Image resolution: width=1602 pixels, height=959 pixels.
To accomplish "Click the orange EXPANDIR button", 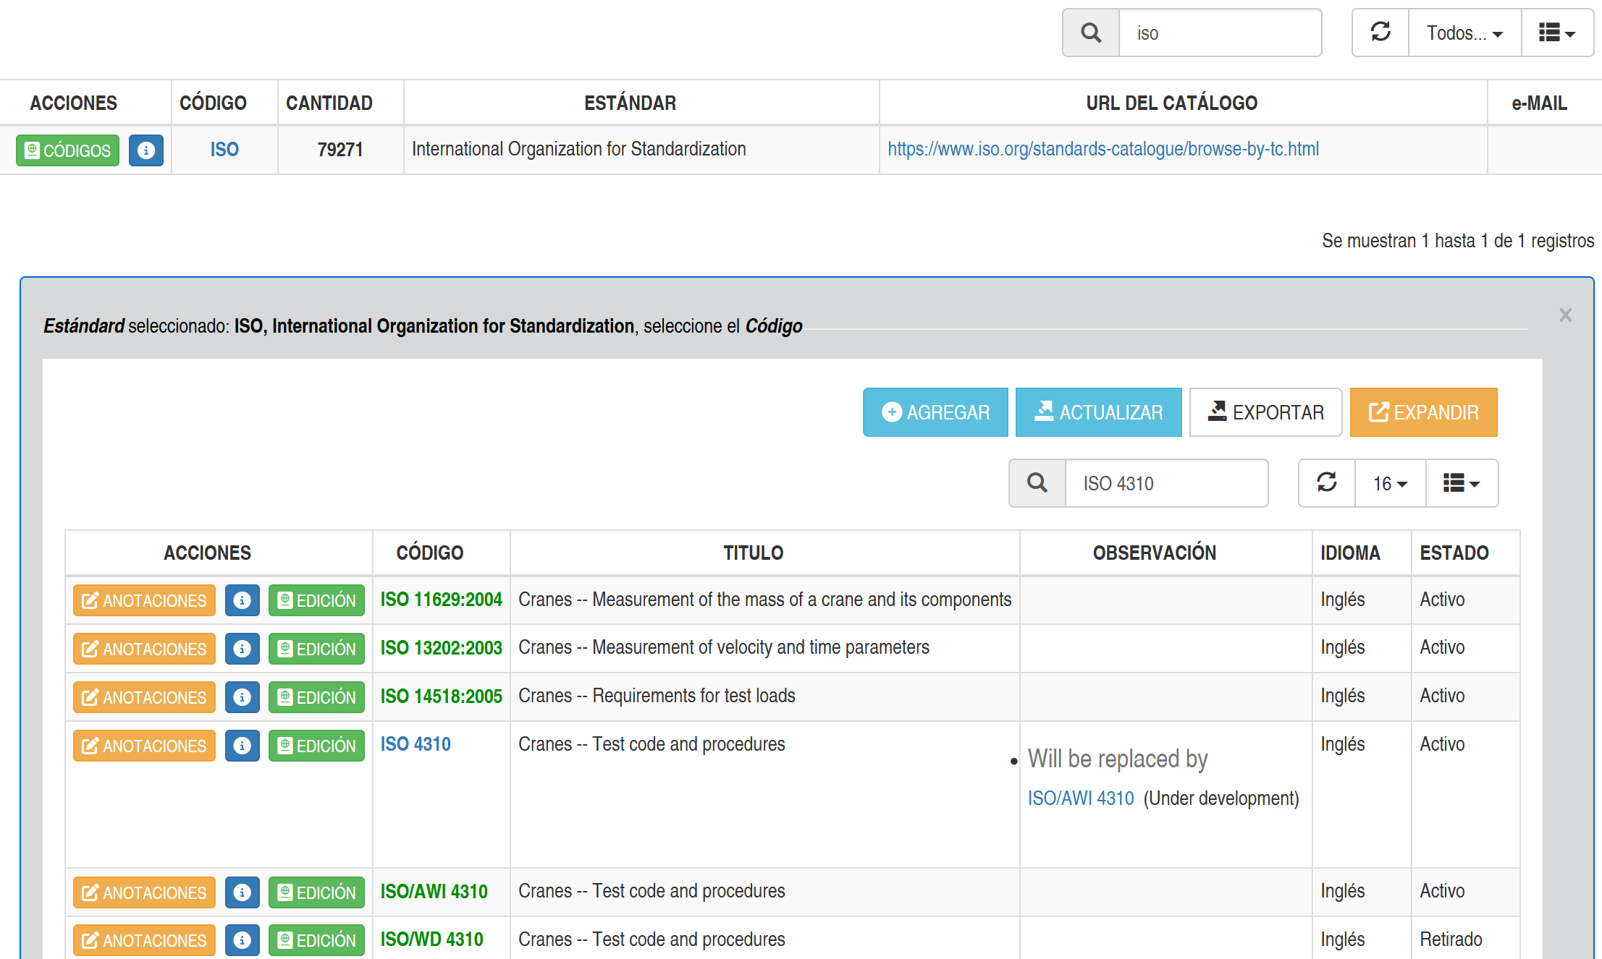I will (1423, 412).
